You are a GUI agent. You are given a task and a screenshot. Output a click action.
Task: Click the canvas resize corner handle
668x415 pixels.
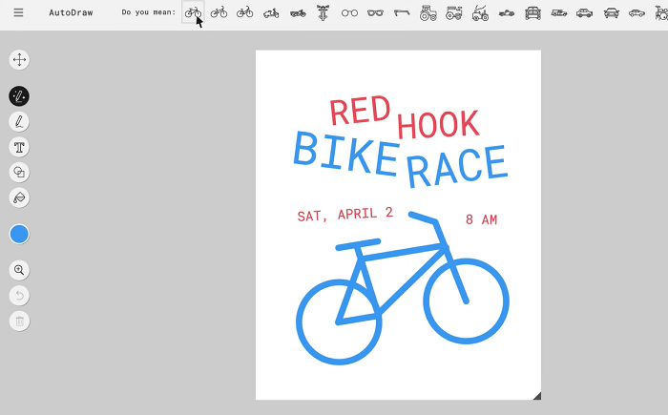pos(536,395)
